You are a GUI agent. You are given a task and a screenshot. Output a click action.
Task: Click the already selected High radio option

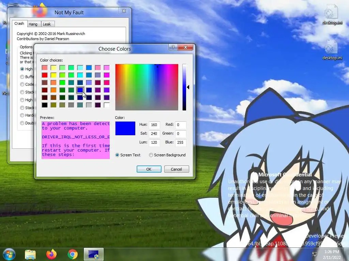22,69
